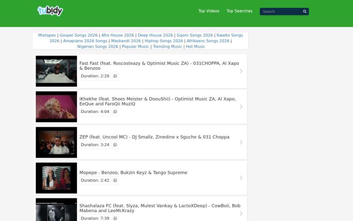The height and width of the screenshot is (221, 353).
Task: Share ZEP song via WhatsApp icon
Action: [115, 145]
